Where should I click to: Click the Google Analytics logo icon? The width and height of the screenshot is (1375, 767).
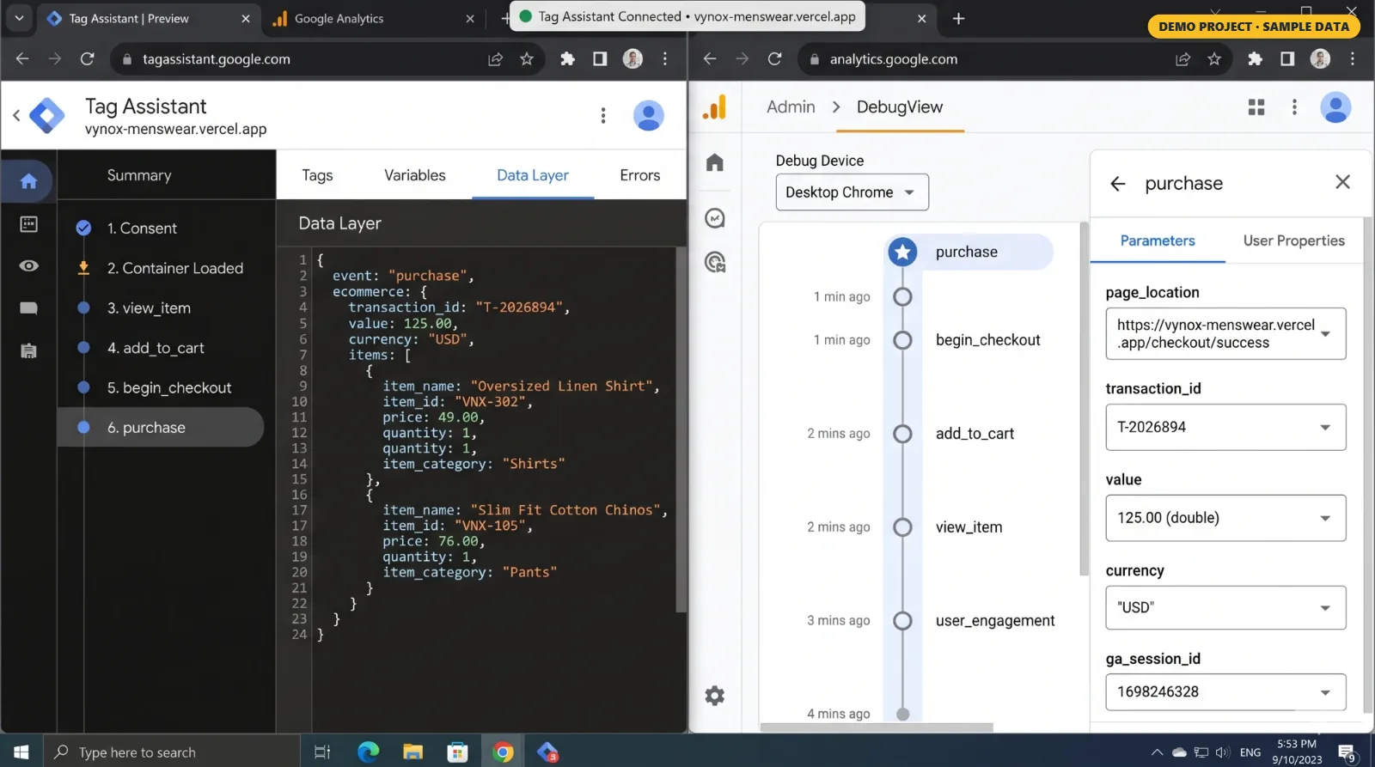pyautogui.click(x=715, y=107)
